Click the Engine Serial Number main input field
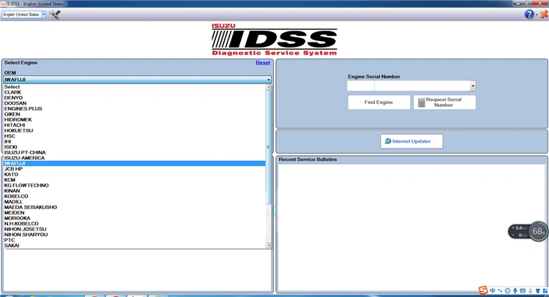549x297 pixels. 422,86
